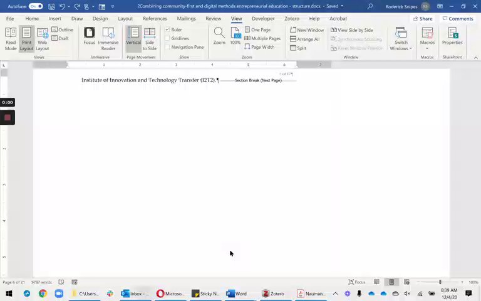
Task: Select Side to Side page movement
Action: (x=150, y=39)
